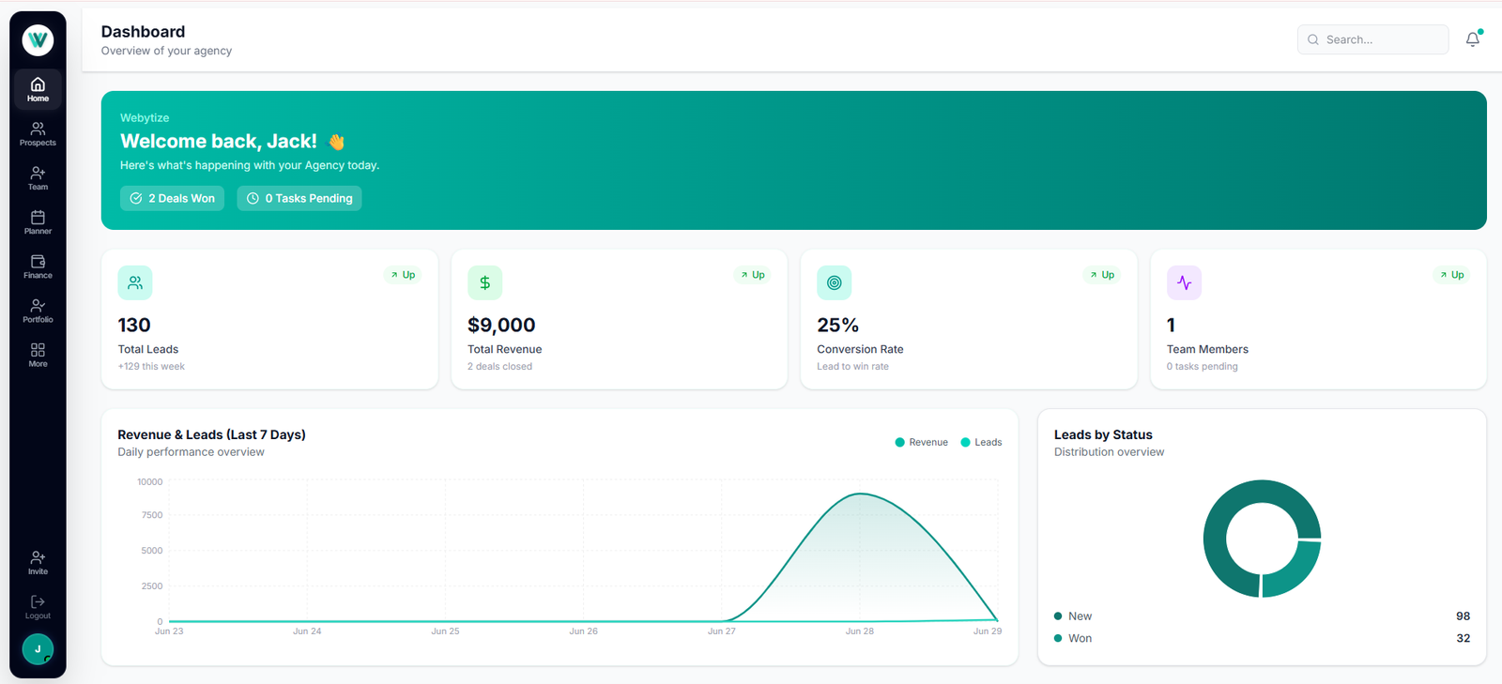The width and height of the screenshot is (1502, 684).
Task: Click the Total Leads card icon
Action: (x=135, y=282)
